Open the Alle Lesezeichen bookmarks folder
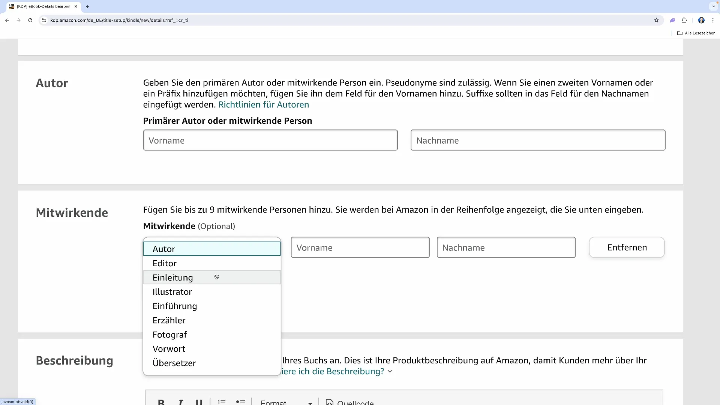720x405 pixels. (x=696, y=33)
